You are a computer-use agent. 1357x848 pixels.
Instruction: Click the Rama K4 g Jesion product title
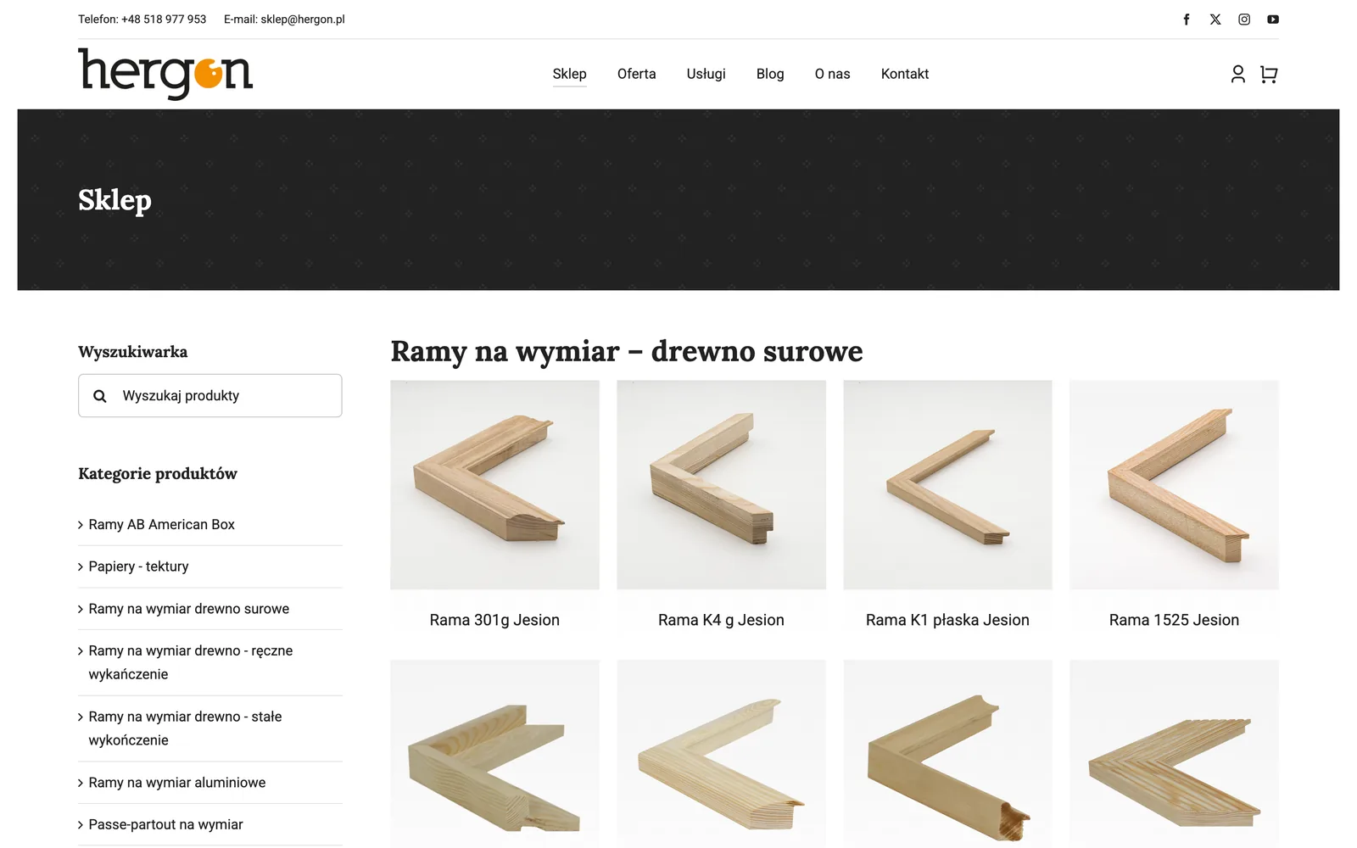click(722, 620)
